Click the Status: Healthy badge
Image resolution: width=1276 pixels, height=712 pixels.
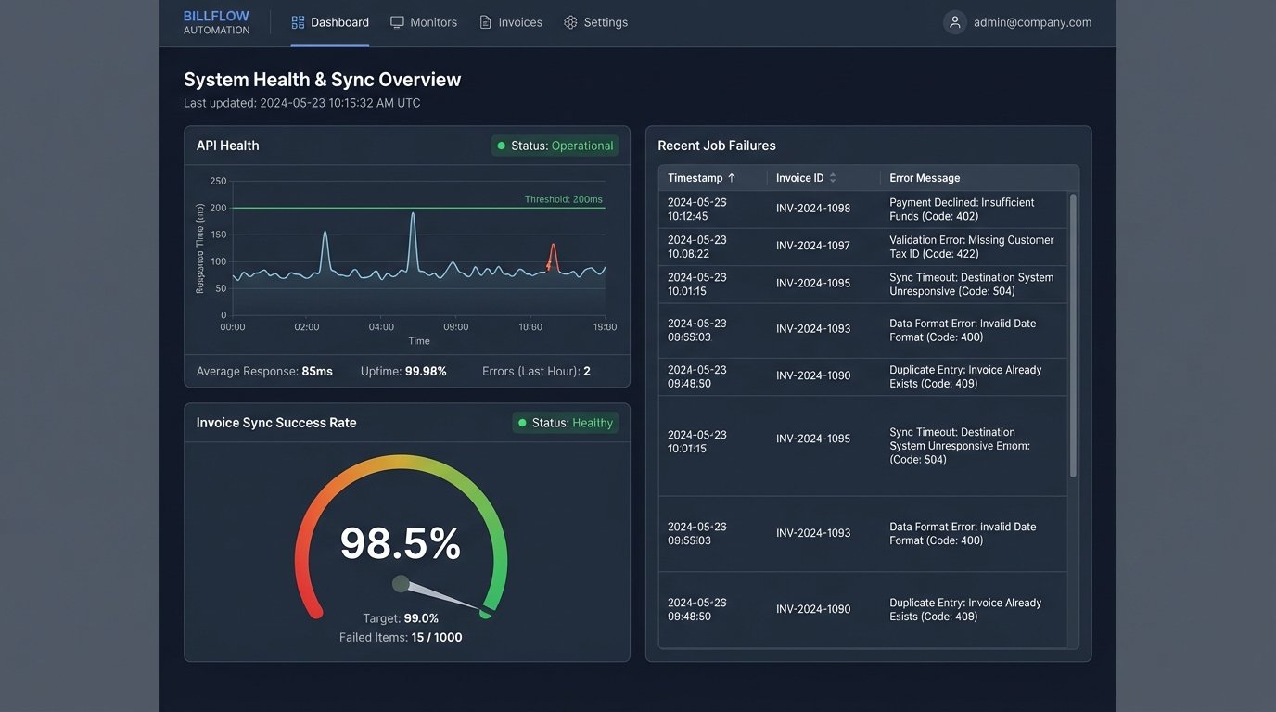pos(566,423)
